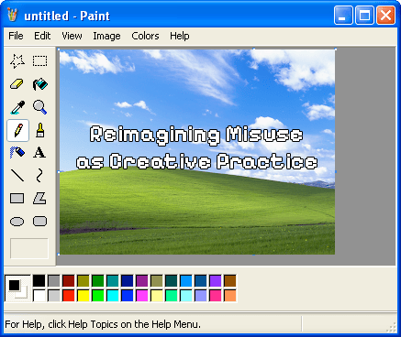The image size is (401, 337).
Task: Choose the Eraser tool
Action: [x=17, y=84]
